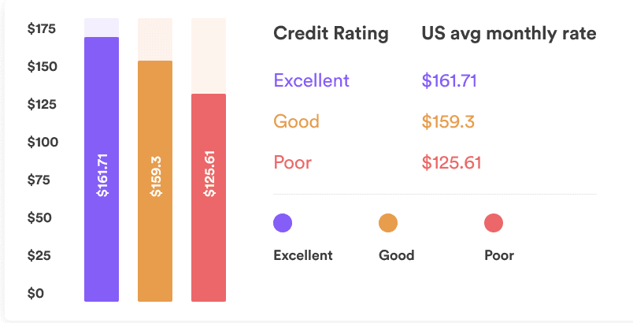
Task: Click the $125.61 rate value in table
Action: click(451, 163)
